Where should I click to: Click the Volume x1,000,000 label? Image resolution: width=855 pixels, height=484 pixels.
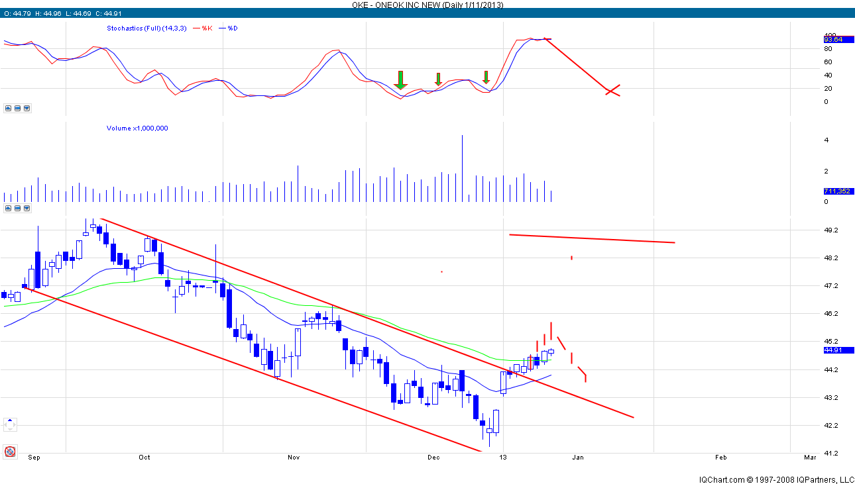(137, 128)
